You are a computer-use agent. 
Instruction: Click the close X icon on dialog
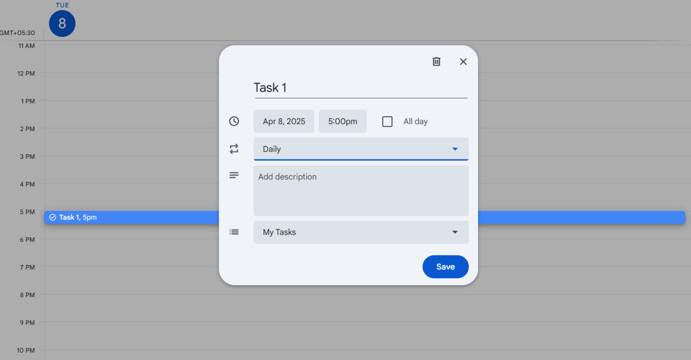tap(463, 61)
